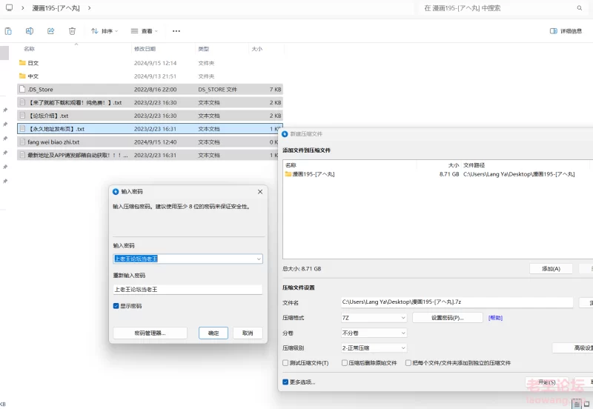Toggle the 更多选项 checkbox
Screen dimensions: 593x409
[x=285, y=382]
